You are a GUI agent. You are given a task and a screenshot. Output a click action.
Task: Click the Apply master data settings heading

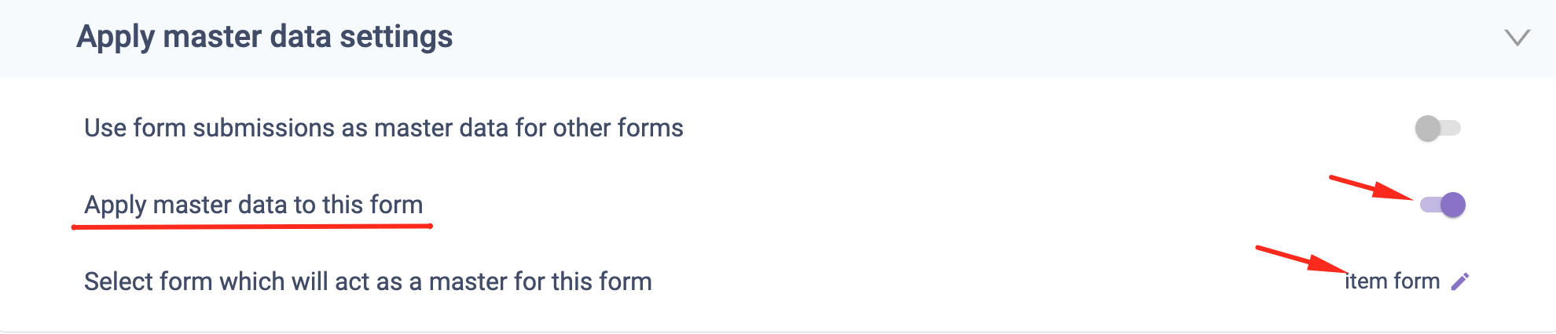tap(265, 37)
